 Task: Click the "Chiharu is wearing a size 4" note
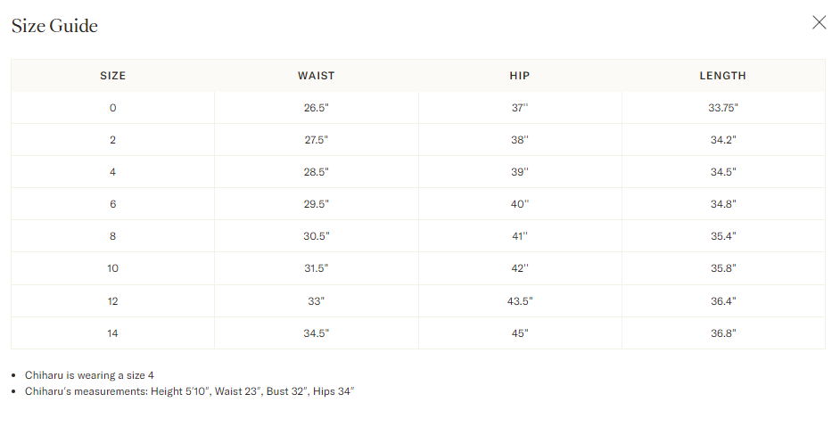point(89,375)
